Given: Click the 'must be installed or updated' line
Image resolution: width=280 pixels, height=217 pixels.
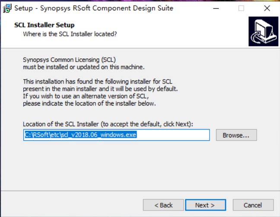Looking at the screenshot, I should [x=83, y=68].
